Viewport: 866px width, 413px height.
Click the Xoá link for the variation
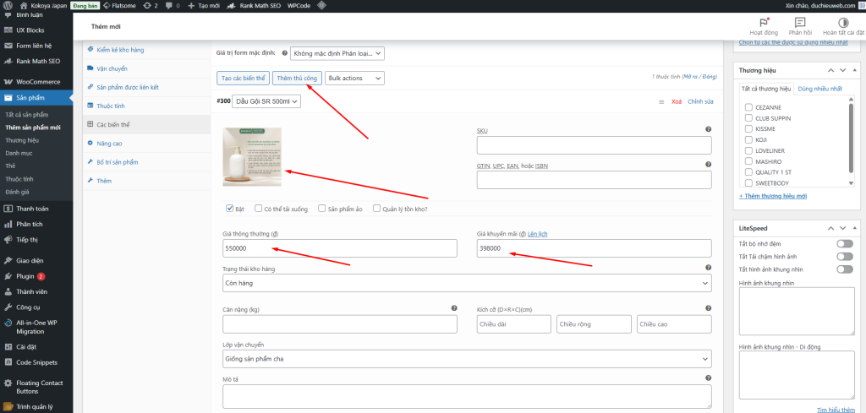click(x=676, y=101)
